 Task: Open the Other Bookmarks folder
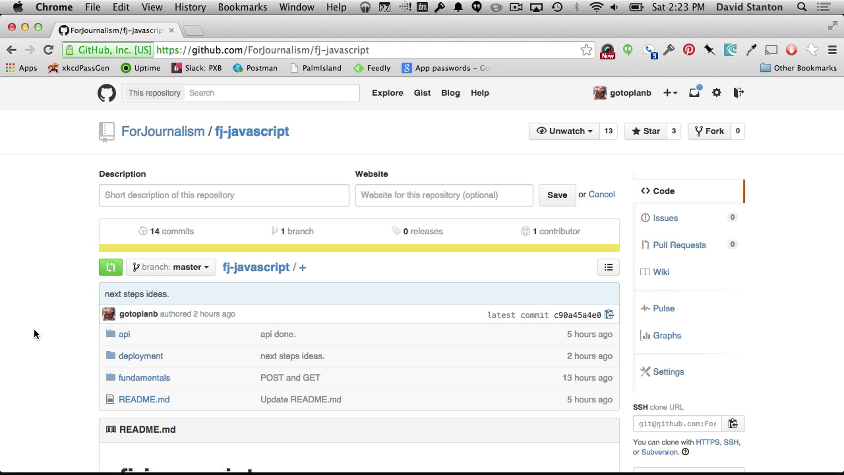[798, 68]
